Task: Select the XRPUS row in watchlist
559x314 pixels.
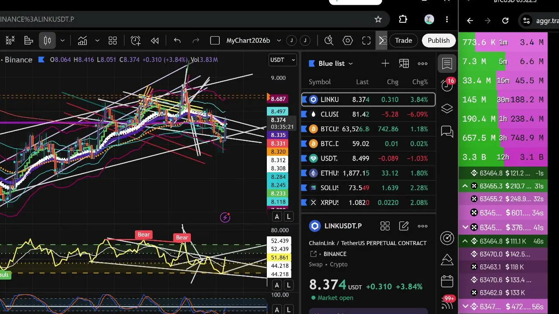Action: click(x=369, y=202)
